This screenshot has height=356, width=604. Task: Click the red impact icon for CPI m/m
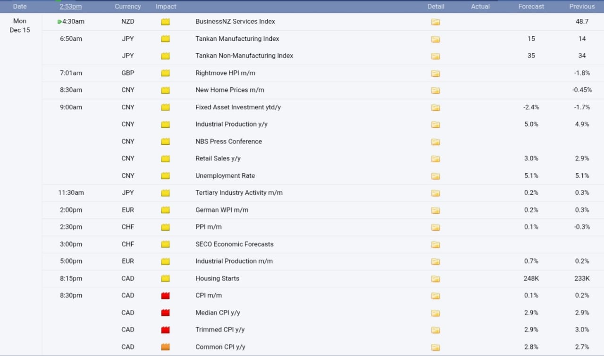(165, 296)
